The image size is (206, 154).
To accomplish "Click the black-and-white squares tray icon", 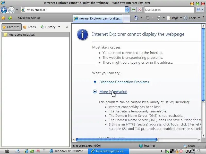I will pyautogui.click(x=171, y=151).
